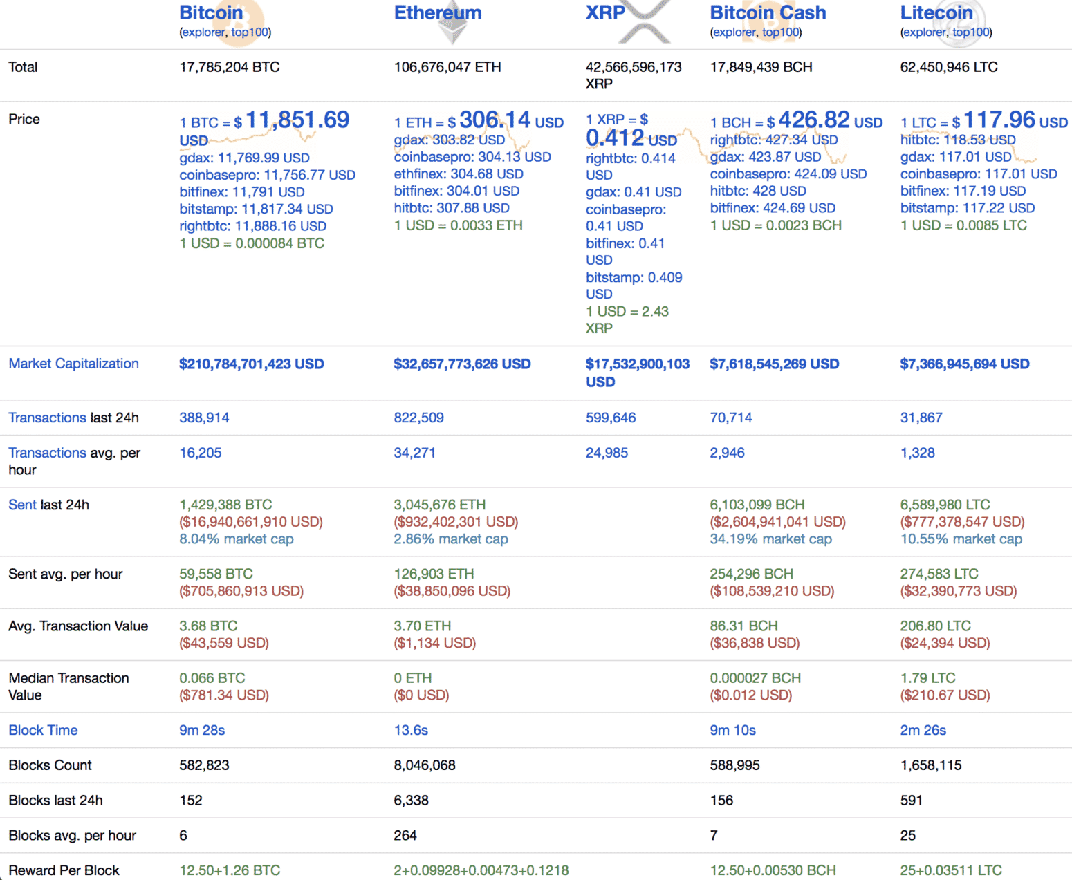Click the XRP logo icon
This screenshot has height=880, width=1072.
point(645,22)
